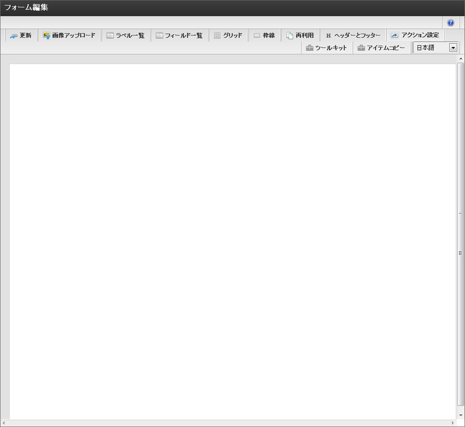Viewport: 465px width, 427px height.
Task: Click the horizontal scrollbar track
Action: pos(228,423)
